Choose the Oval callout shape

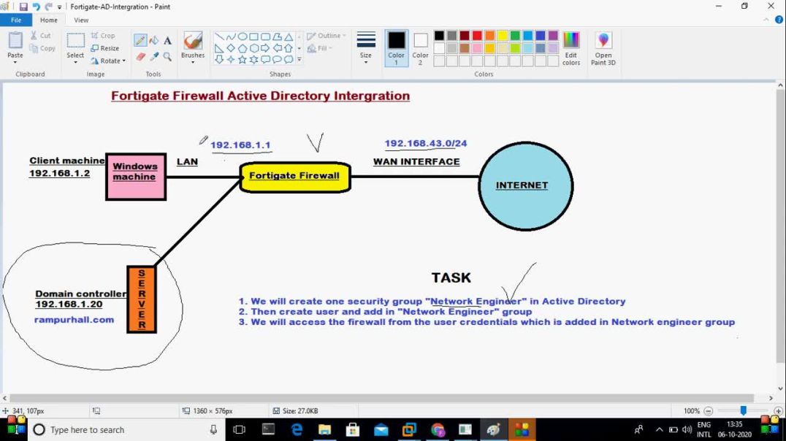tap(277, 60)
